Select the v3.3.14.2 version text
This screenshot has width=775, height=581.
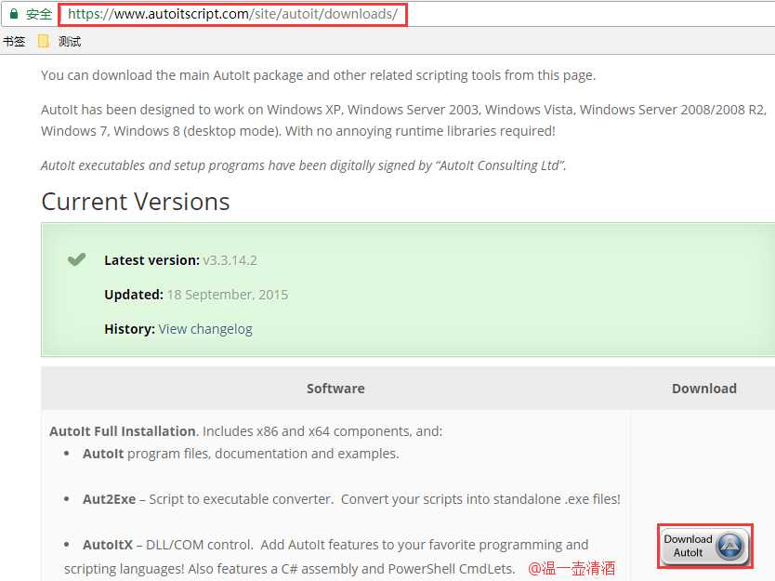[x=230, y=260]
